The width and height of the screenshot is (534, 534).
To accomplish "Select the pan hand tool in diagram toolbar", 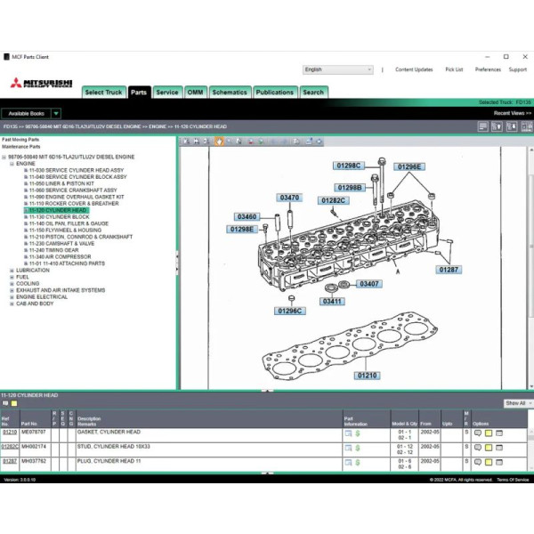I will pyautogui.click(x=219, y=141).
